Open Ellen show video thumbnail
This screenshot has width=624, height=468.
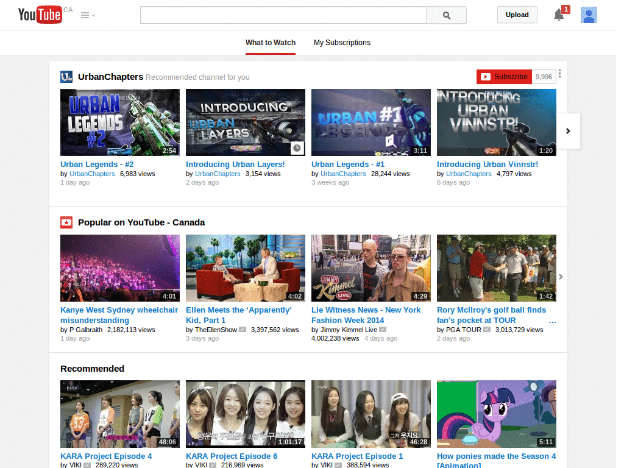point(246,268)
